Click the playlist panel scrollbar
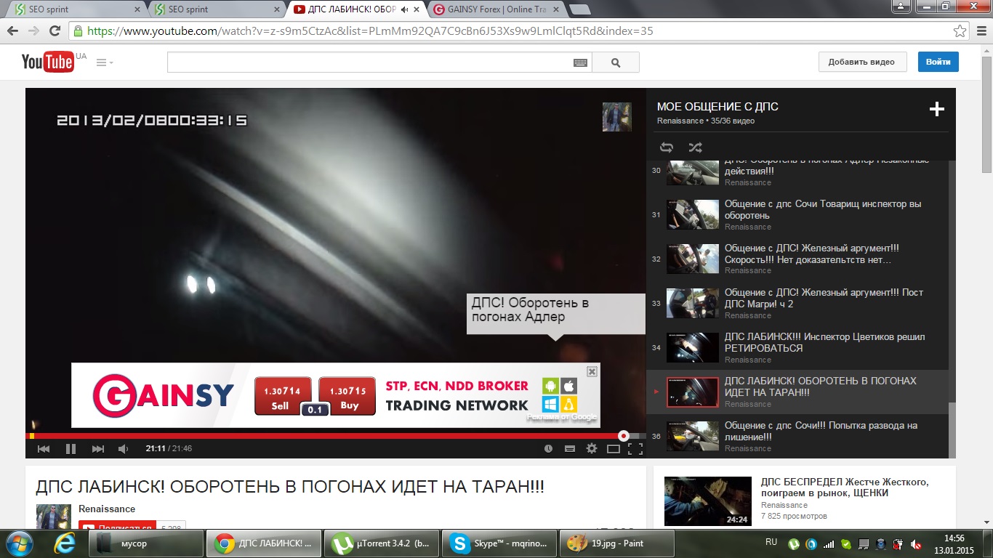The width and height of the screenshot is (993, 558). tap(952, 430)
